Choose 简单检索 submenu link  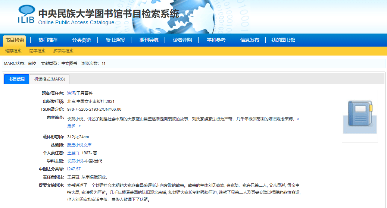tap(37, 51)
